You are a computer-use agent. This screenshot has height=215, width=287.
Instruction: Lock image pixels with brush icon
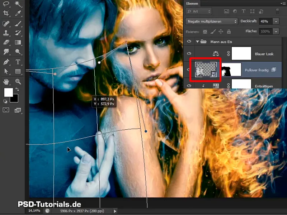point(213,32)
